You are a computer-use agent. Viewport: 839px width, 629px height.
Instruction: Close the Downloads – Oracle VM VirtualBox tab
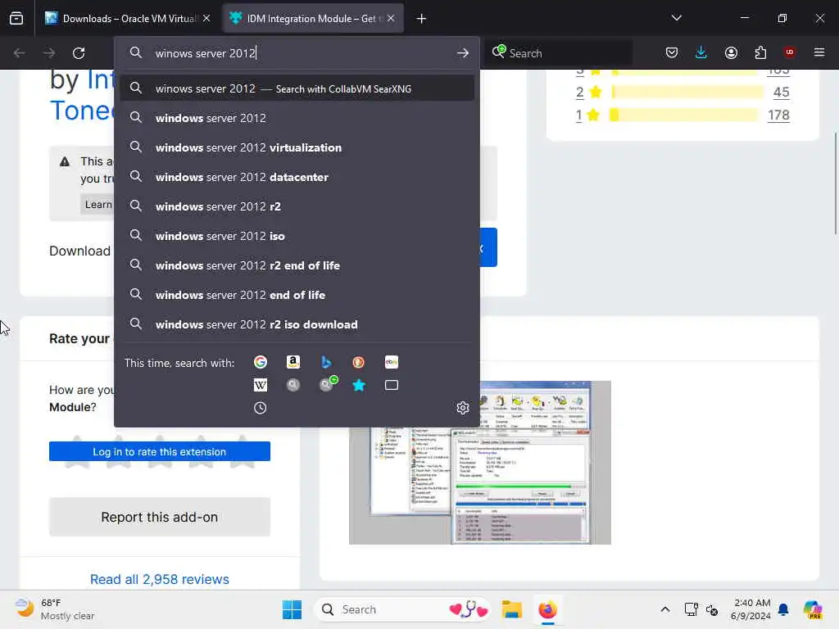(206, 18)
